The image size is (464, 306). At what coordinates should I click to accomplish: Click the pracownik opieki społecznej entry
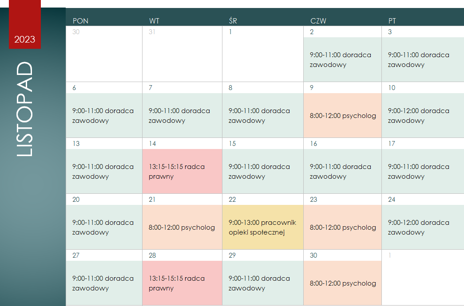pos(263,227)
